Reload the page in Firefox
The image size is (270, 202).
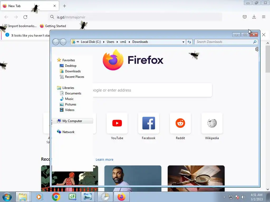(25, 17)
